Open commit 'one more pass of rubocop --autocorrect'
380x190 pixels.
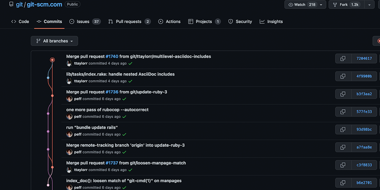(107, 110)
